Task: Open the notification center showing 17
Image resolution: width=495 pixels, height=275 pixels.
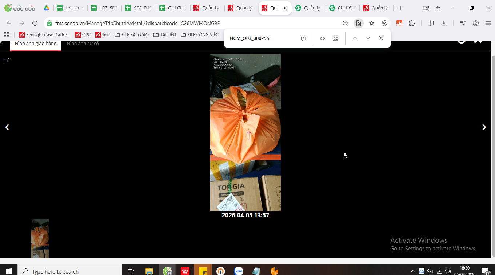Action: 485,271
